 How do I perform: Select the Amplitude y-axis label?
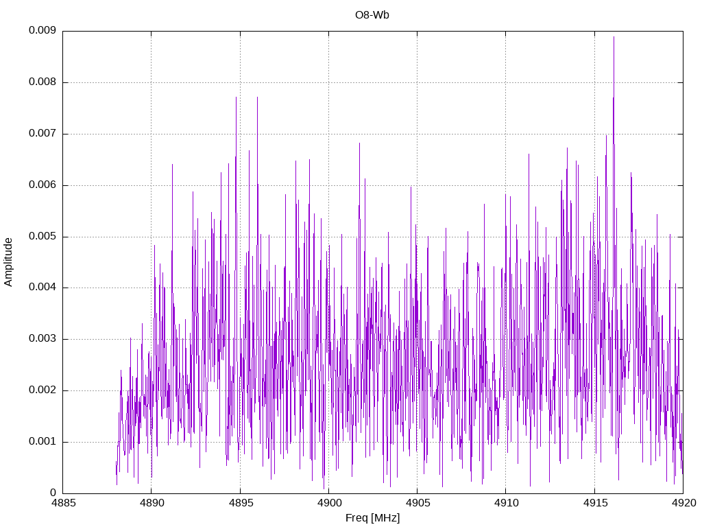pos(8,262)
